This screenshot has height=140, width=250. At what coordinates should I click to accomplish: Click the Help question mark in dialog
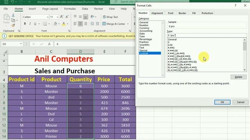tap(235, 5)
